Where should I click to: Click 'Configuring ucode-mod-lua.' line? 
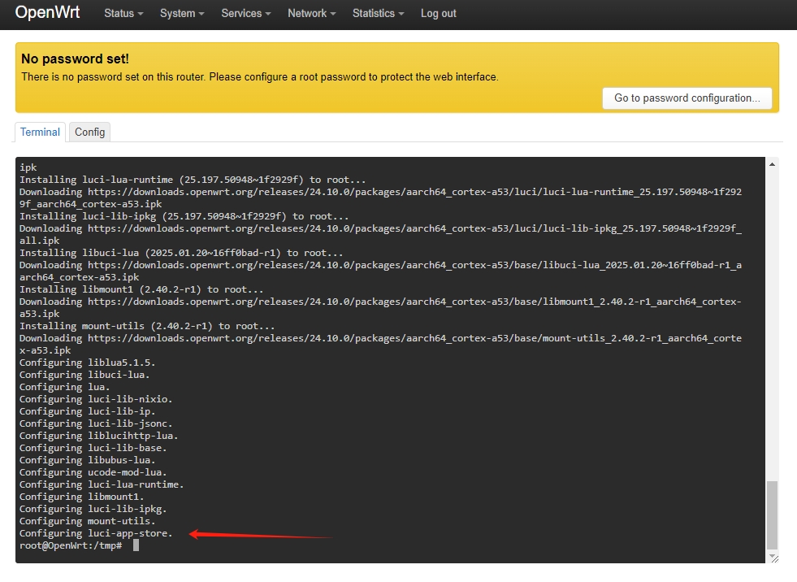(x=93, y=472)
